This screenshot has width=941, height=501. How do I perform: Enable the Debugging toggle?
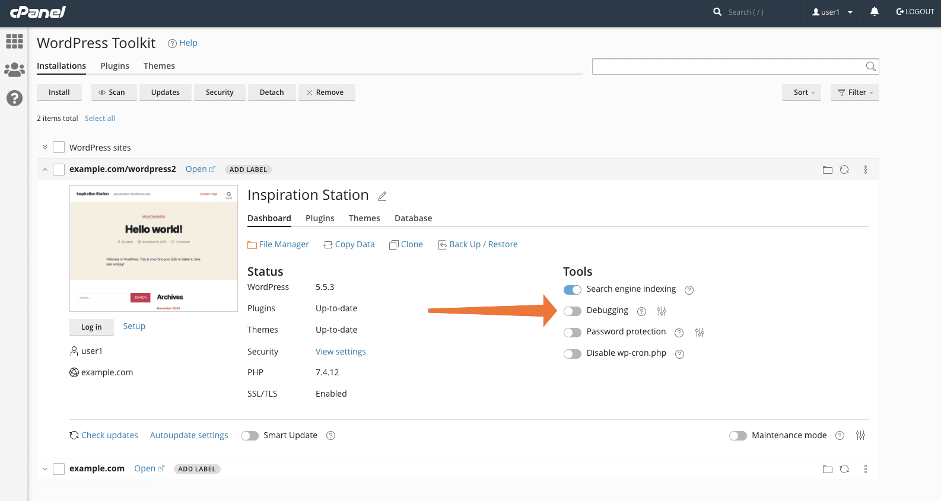573,311
